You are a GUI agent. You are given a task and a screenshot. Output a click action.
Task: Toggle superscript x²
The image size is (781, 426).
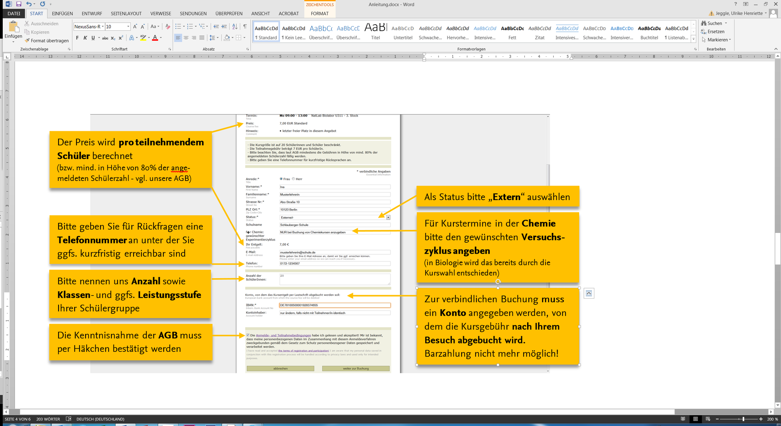pyautogui.click(x=121, y=38)
